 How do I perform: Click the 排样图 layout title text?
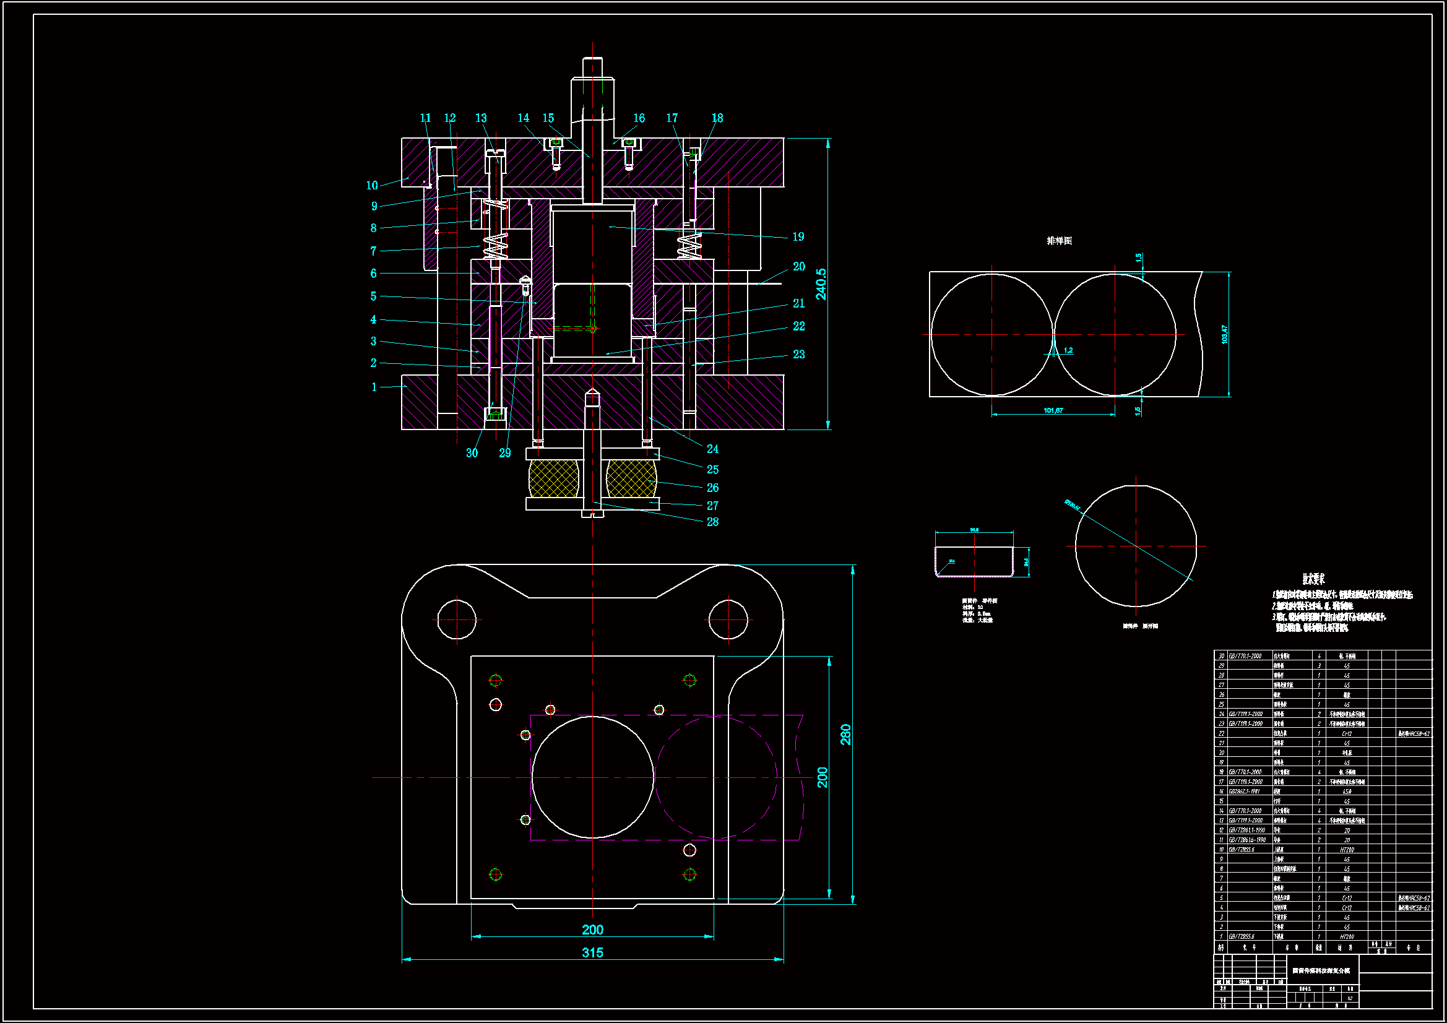pos(1059,241)
